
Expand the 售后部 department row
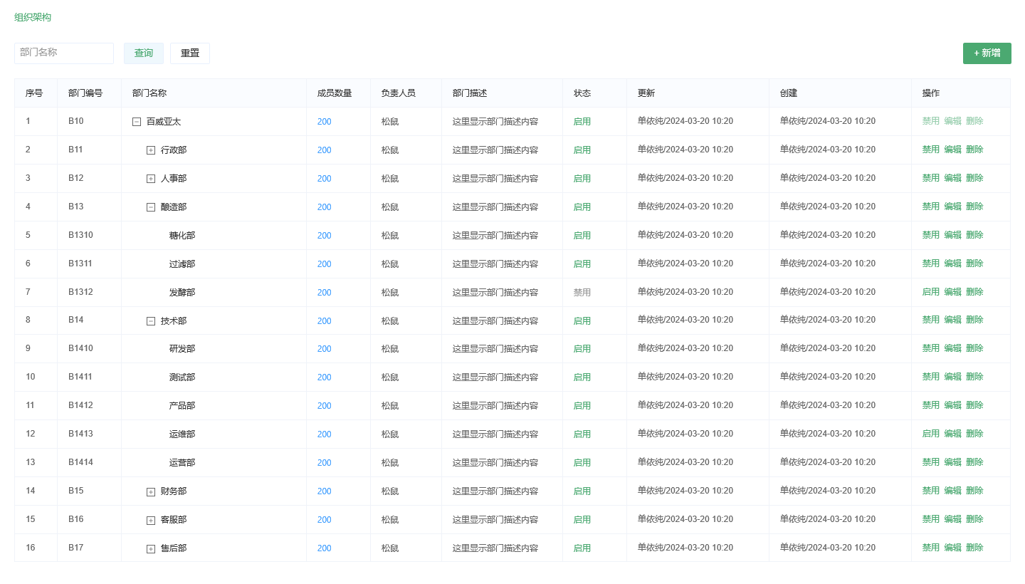(151, 549)
